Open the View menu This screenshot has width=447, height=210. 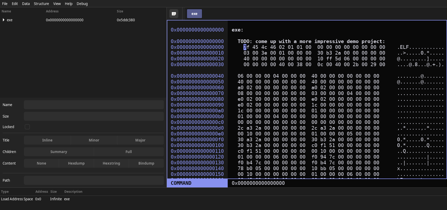tap(57, 4)
